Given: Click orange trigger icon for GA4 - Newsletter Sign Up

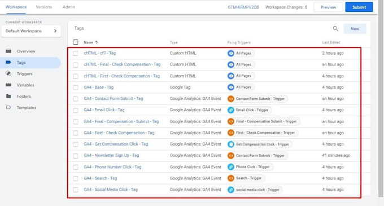Looking at the screenshot, I should pyautogui.click(x=231, y=155).
